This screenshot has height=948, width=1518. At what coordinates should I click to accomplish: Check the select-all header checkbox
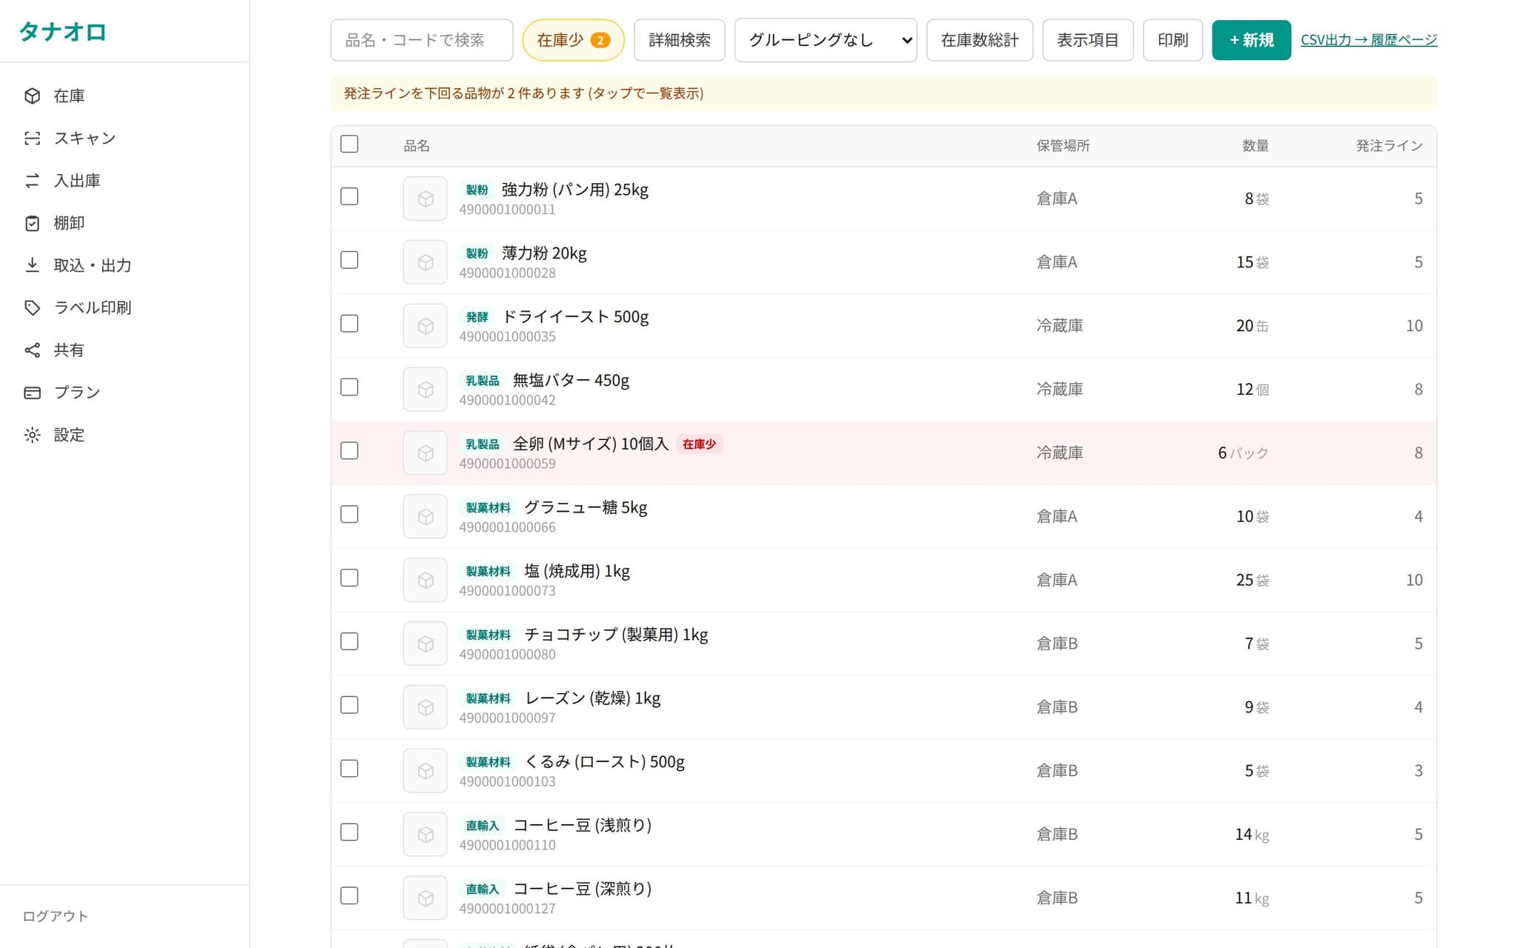click(x=349, y=144)
